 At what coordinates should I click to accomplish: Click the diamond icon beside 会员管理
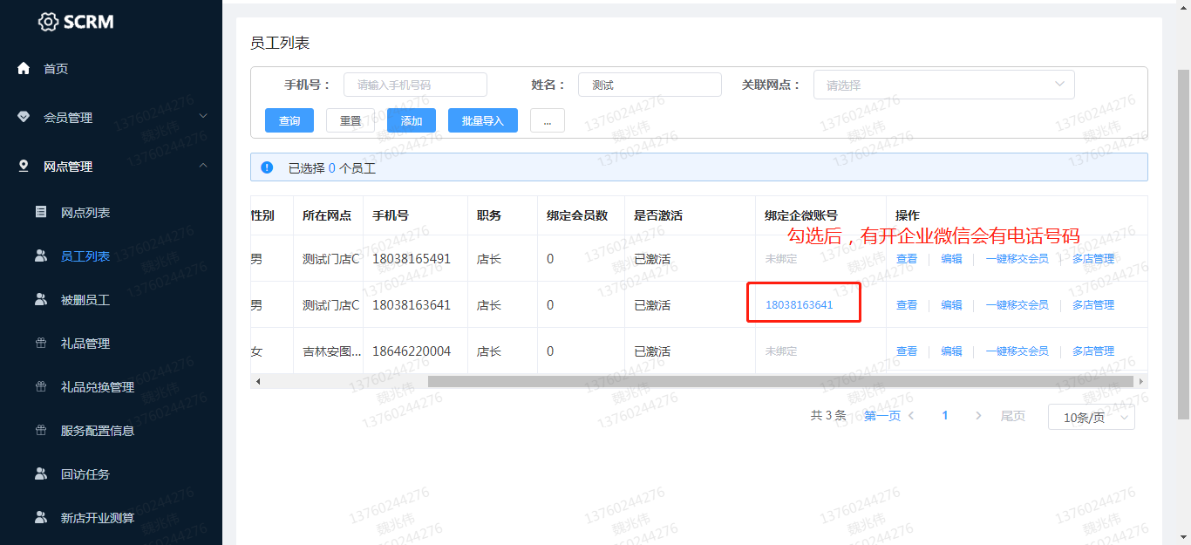coord(24,117)
